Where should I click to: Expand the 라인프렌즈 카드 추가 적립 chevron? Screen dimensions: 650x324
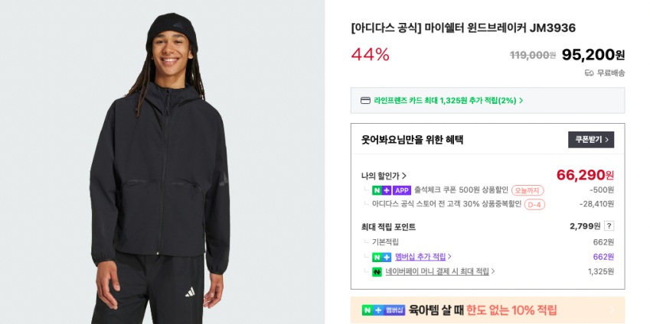click(521, 101)
